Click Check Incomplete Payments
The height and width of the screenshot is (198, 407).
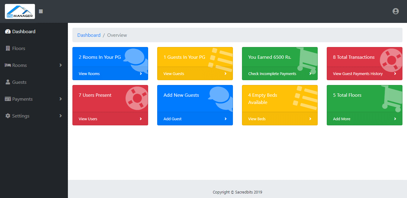click(x=272, y=73)
